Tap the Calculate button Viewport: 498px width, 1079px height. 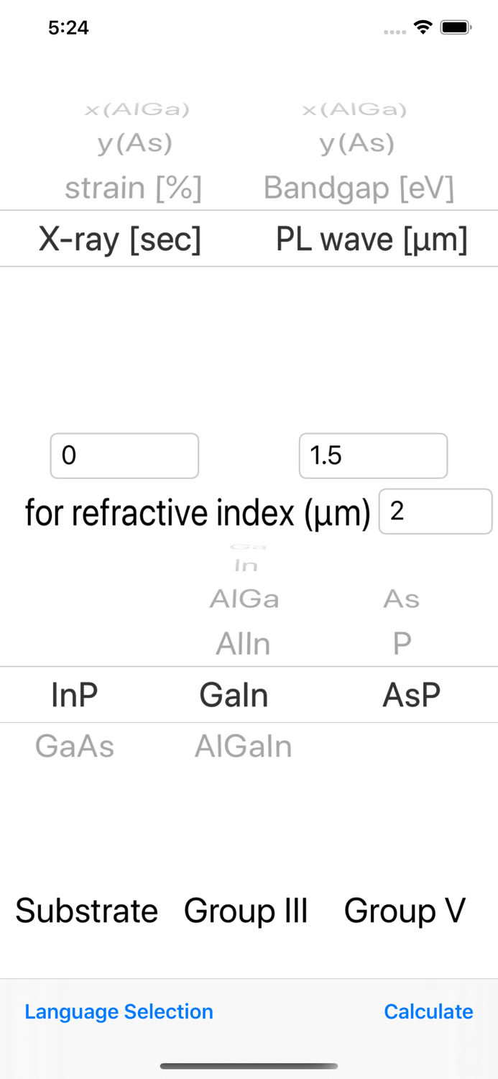pyautogui.click(x=428, y=1011)
